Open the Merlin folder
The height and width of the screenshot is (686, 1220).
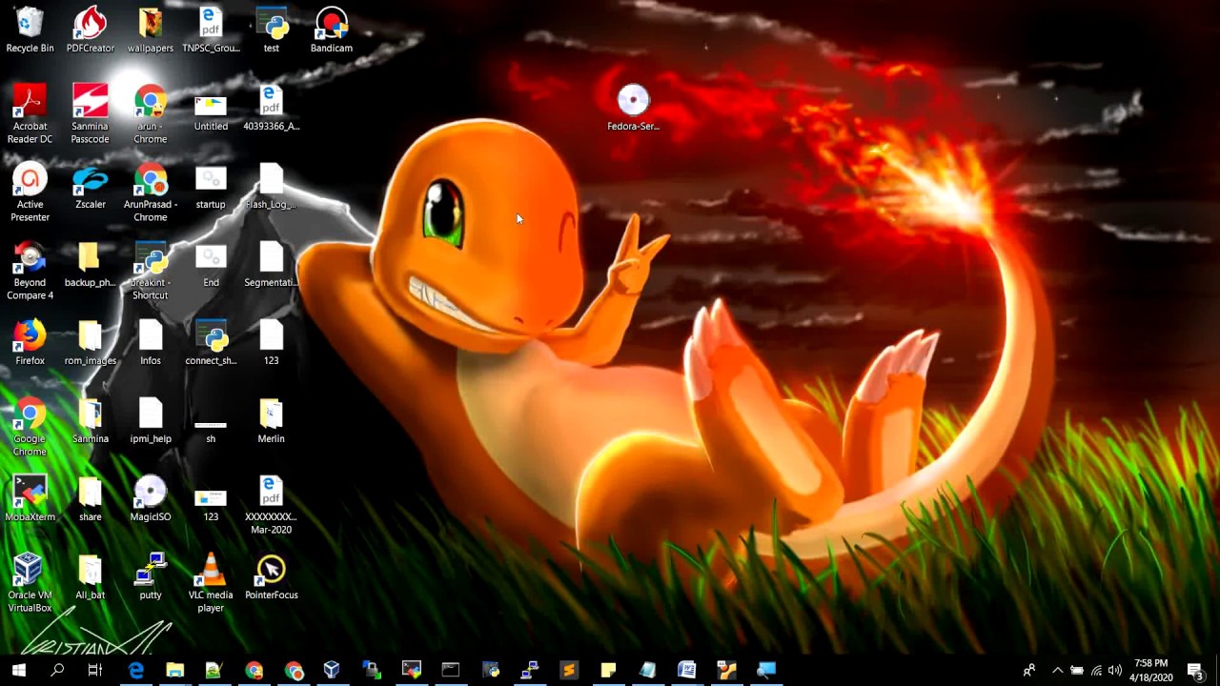click(x=272, y=420)
